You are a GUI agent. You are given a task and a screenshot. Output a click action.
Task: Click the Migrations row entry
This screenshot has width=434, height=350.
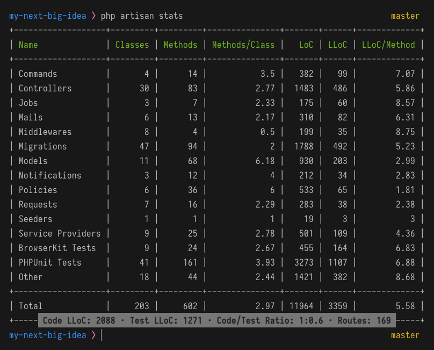coord(42,146)
